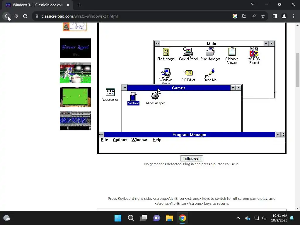Open the Main window control menu box
Viewport: 300px width, 225px height.
[157, 44]
